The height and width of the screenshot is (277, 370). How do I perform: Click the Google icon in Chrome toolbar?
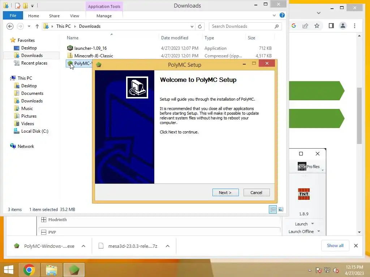tap(293, 26)
